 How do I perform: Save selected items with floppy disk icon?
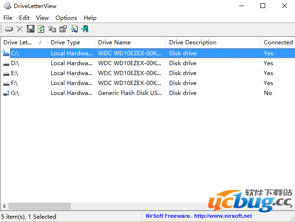point(30,29)
